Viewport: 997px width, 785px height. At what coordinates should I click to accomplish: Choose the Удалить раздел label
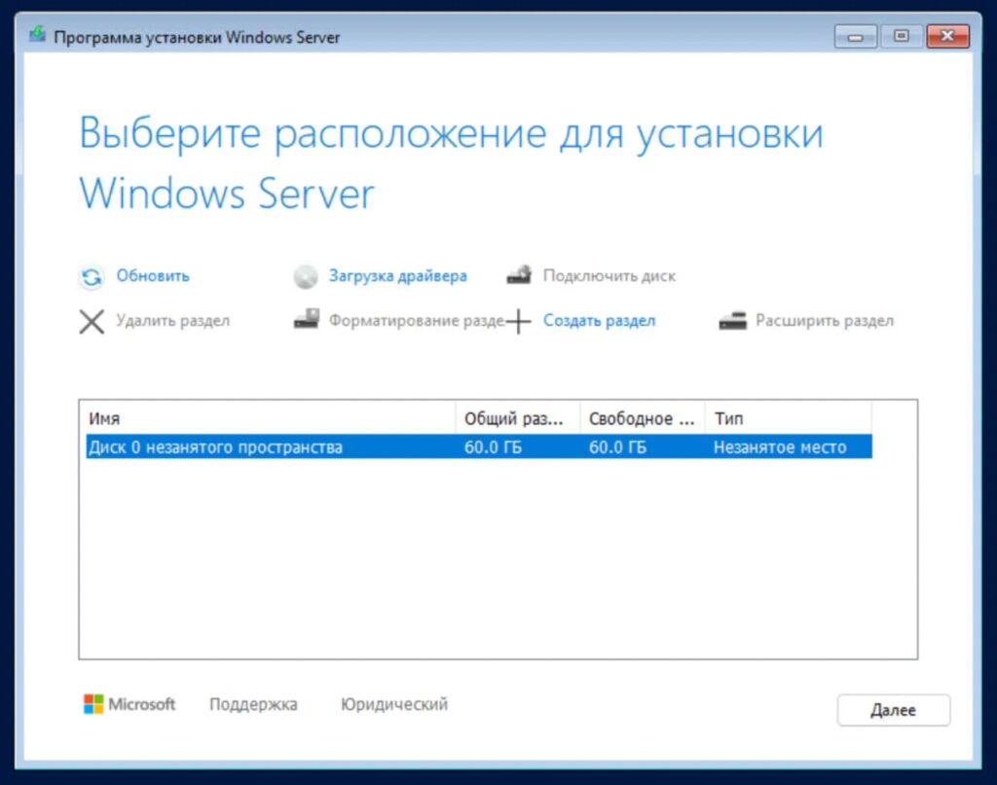point(172,321)
